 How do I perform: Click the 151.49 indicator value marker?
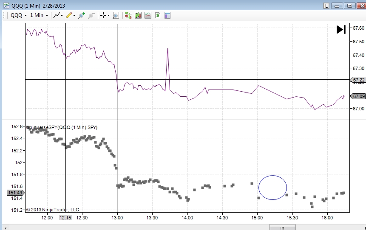coord(15,193)
